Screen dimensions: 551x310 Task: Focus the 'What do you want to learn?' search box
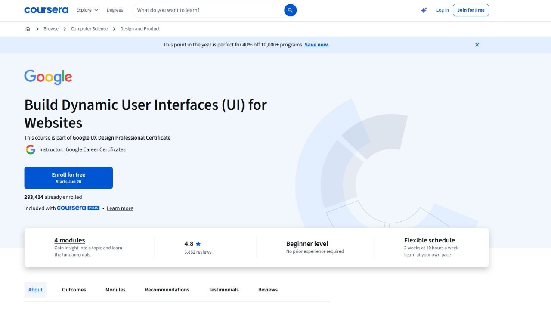[209, 10]
